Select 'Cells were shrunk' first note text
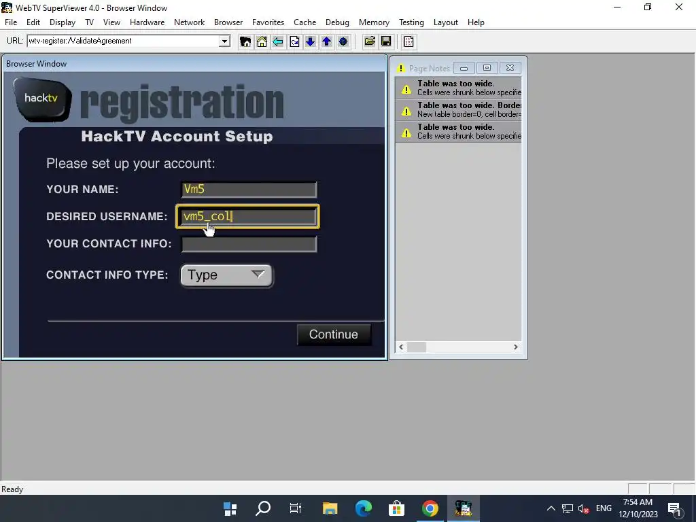The width and height of the screenshot is (696, 522). pyautogui.click(x=469, y=92)
